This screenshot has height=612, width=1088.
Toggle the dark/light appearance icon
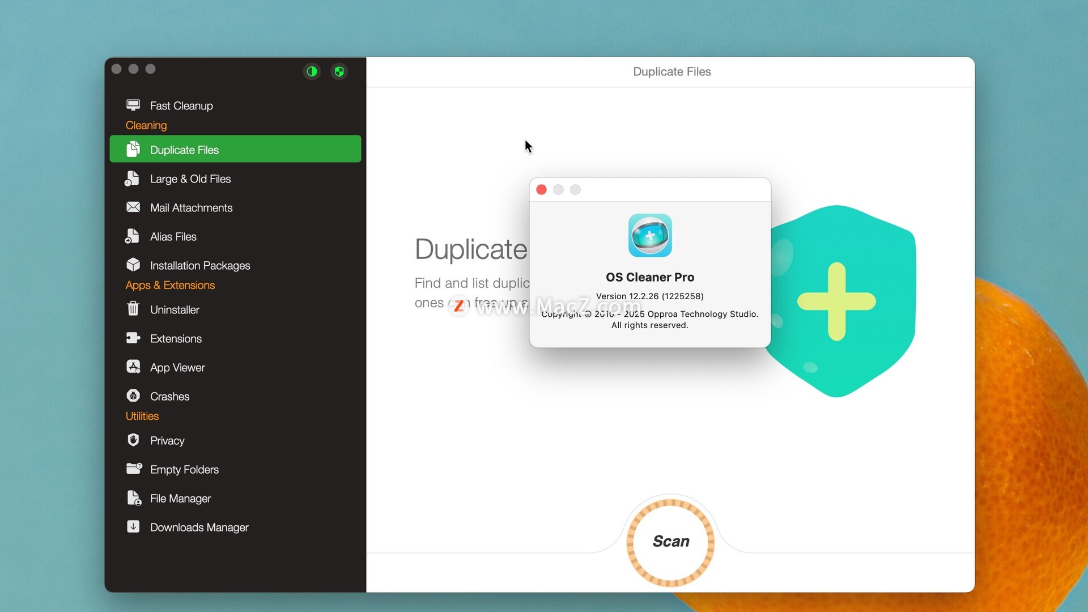tap(312, 71)
